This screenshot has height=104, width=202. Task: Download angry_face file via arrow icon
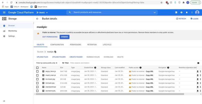point(198,71)
